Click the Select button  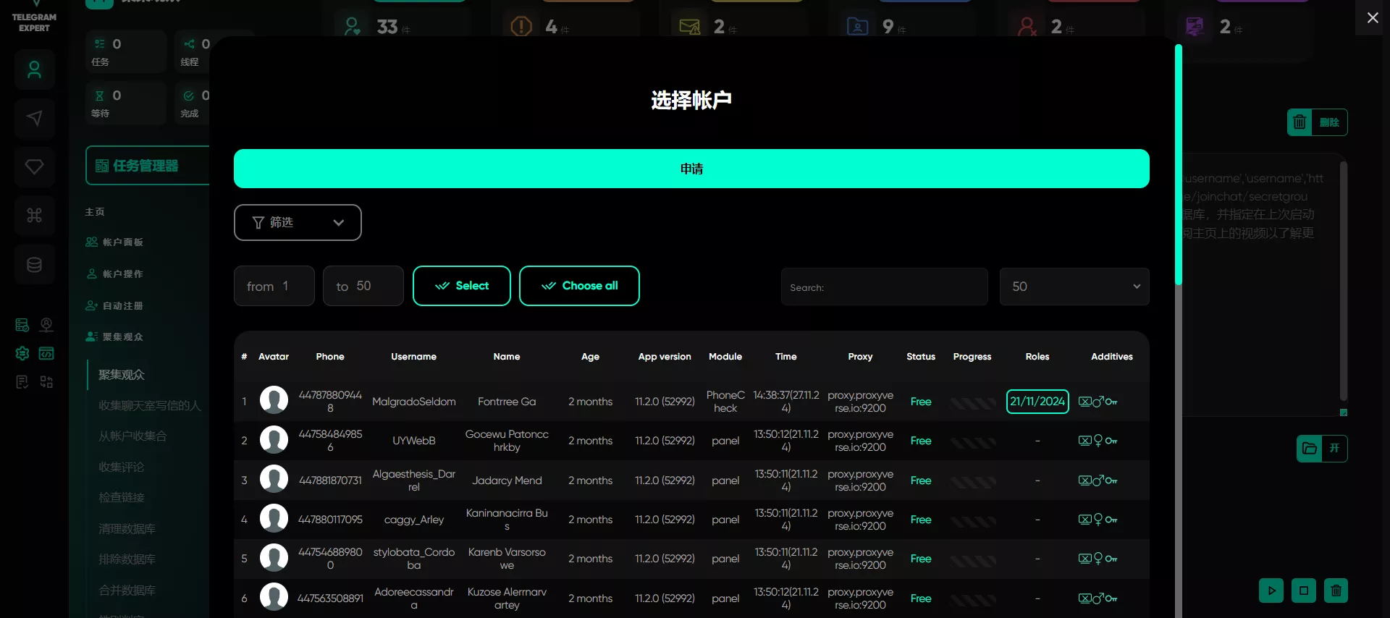pos(462,286)
